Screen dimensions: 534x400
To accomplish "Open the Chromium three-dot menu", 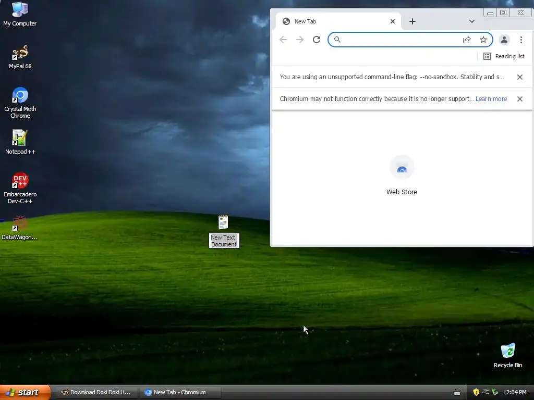I will [x=521, y=40].
